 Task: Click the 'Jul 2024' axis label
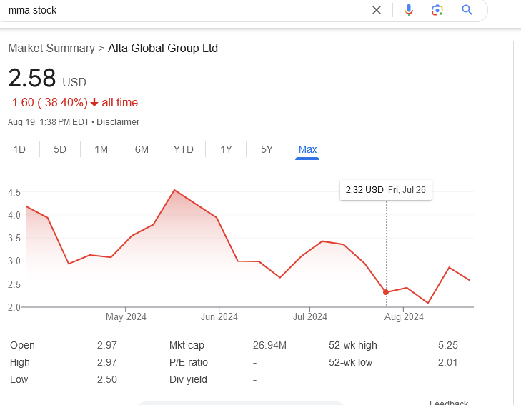click(310, 316)
